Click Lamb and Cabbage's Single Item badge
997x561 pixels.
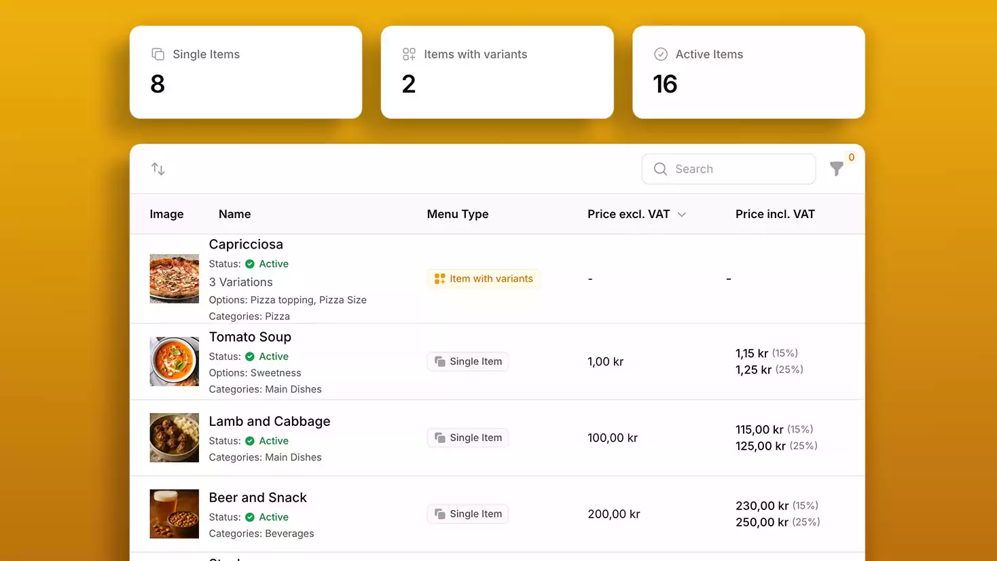click(468, 438)
